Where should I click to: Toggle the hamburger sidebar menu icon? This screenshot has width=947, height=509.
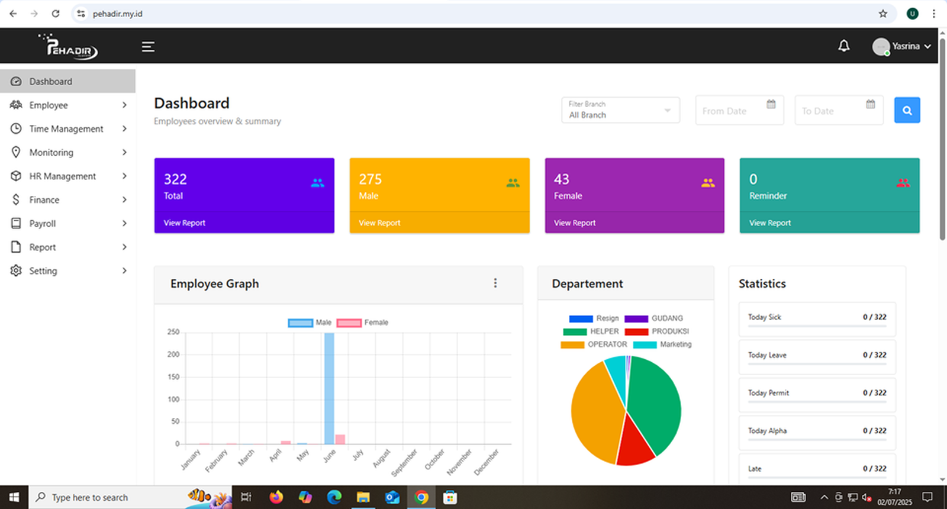click(148, 47)
